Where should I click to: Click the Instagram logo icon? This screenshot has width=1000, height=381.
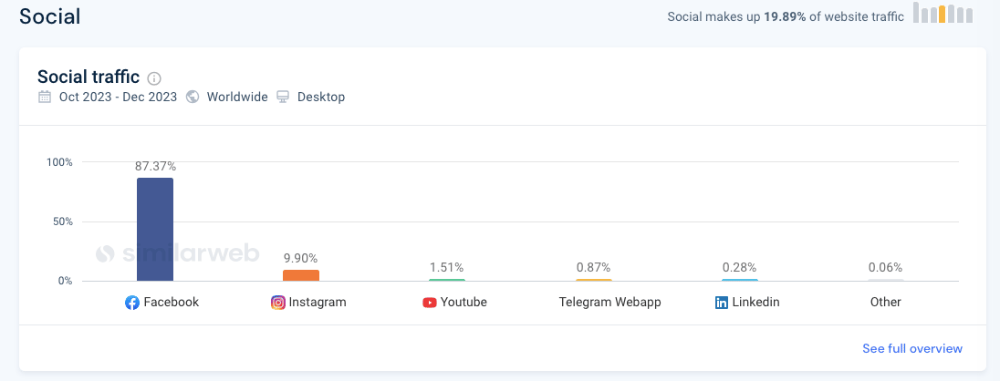pyautogui.click(x=278, y=303)
